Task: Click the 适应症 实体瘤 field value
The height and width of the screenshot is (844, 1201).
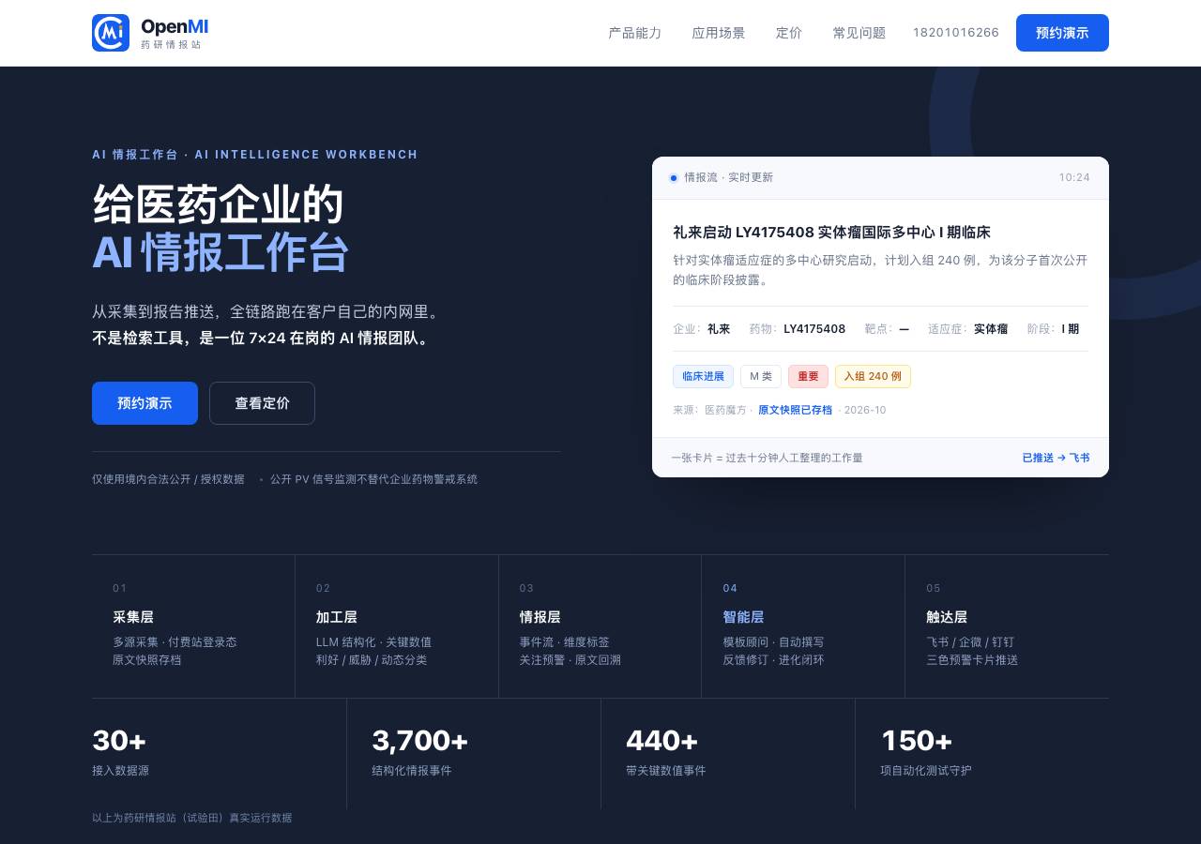Action: pos(991,329)
